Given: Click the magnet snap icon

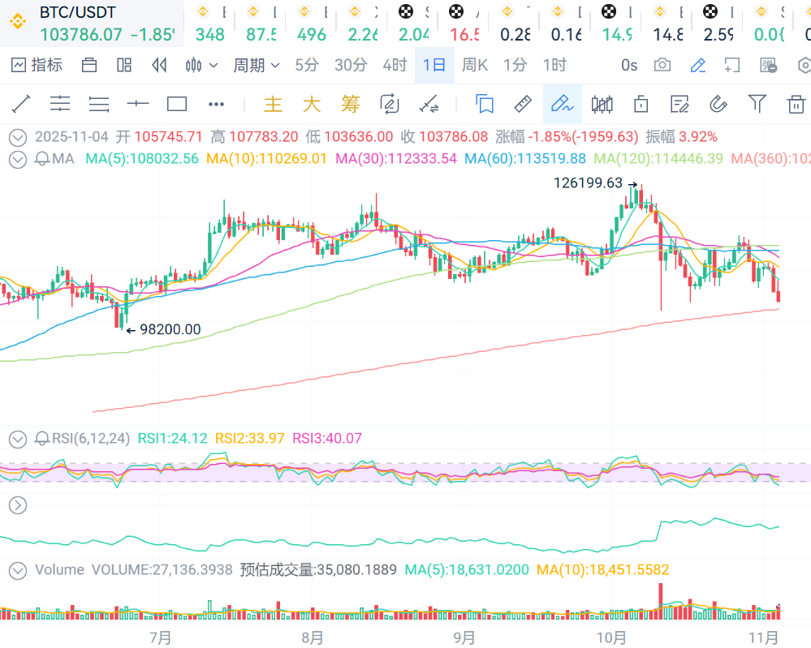Looking at the screenshot, I should click(718, 104).
